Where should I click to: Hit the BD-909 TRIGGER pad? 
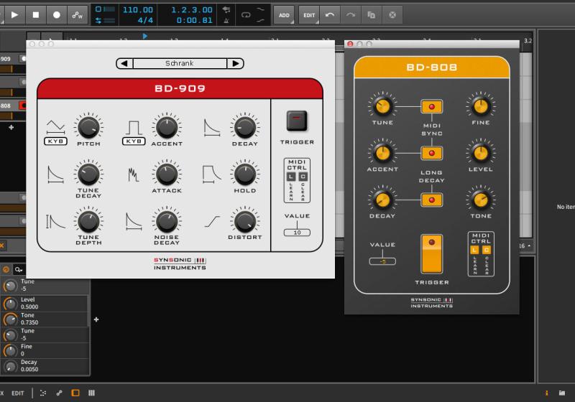297,121
